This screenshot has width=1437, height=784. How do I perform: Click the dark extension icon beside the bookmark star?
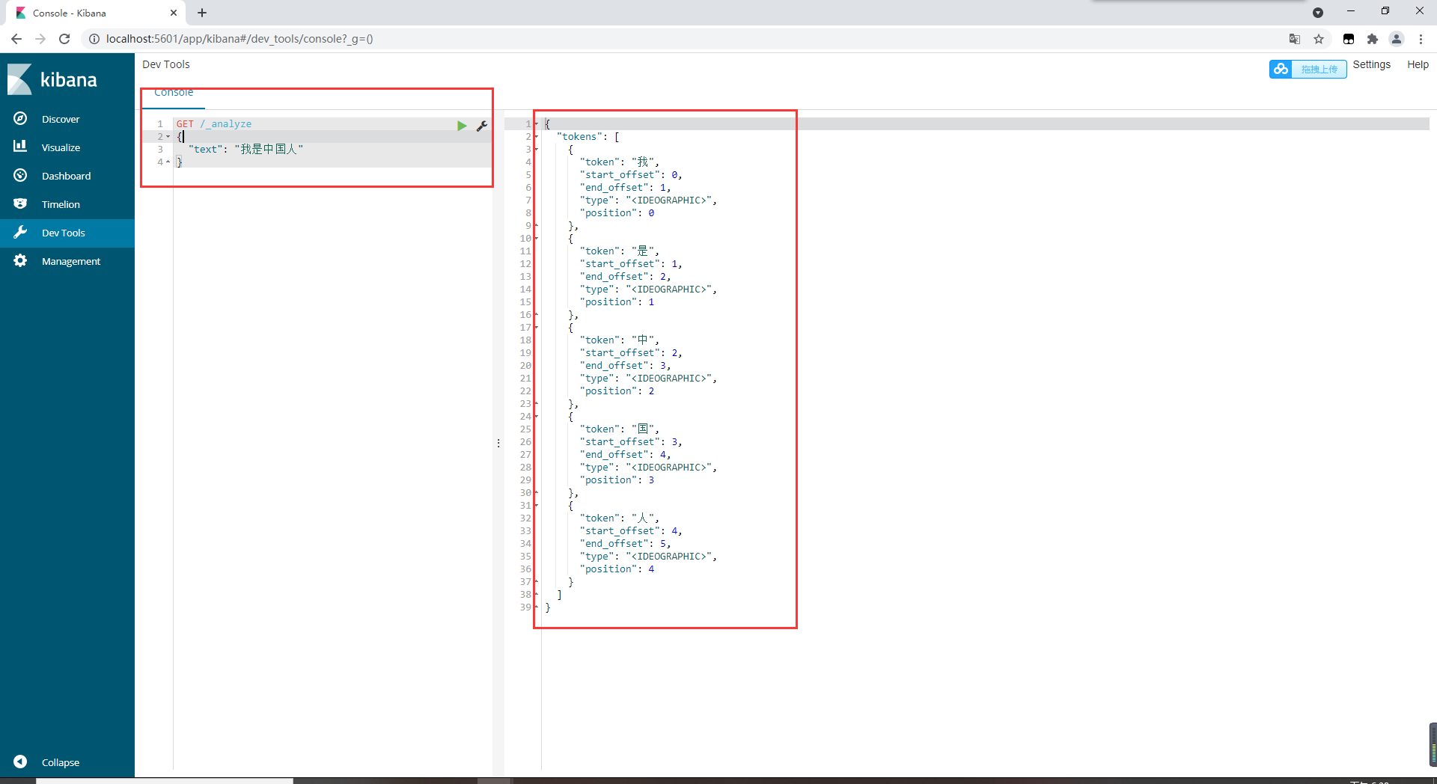pos(1349,39)
